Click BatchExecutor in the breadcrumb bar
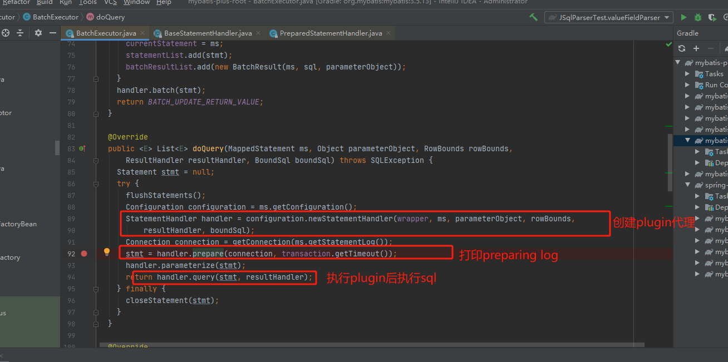This screenshot has width=728, height=362. coord(55,17)
